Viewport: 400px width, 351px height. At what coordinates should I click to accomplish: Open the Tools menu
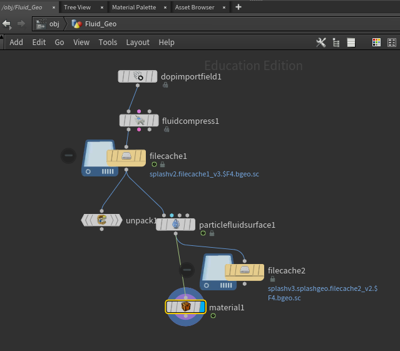coord(108,43)
